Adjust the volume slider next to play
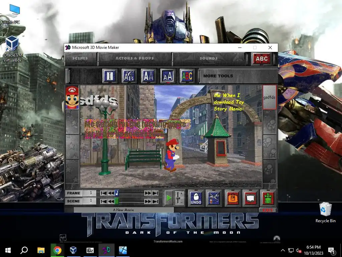Screen dimensions: 342x257 179,198
